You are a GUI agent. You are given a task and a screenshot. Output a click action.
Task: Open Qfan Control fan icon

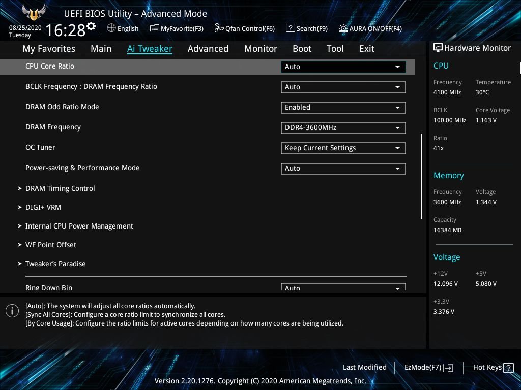pyautogui.click(x=219, y=28)
